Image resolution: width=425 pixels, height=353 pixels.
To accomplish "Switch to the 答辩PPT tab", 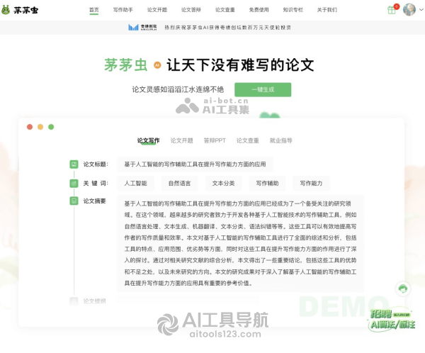I will coord(215,140).
